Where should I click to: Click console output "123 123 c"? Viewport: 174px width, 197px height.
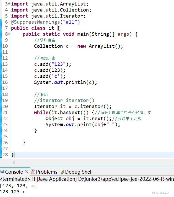click(x=13, y=192)
